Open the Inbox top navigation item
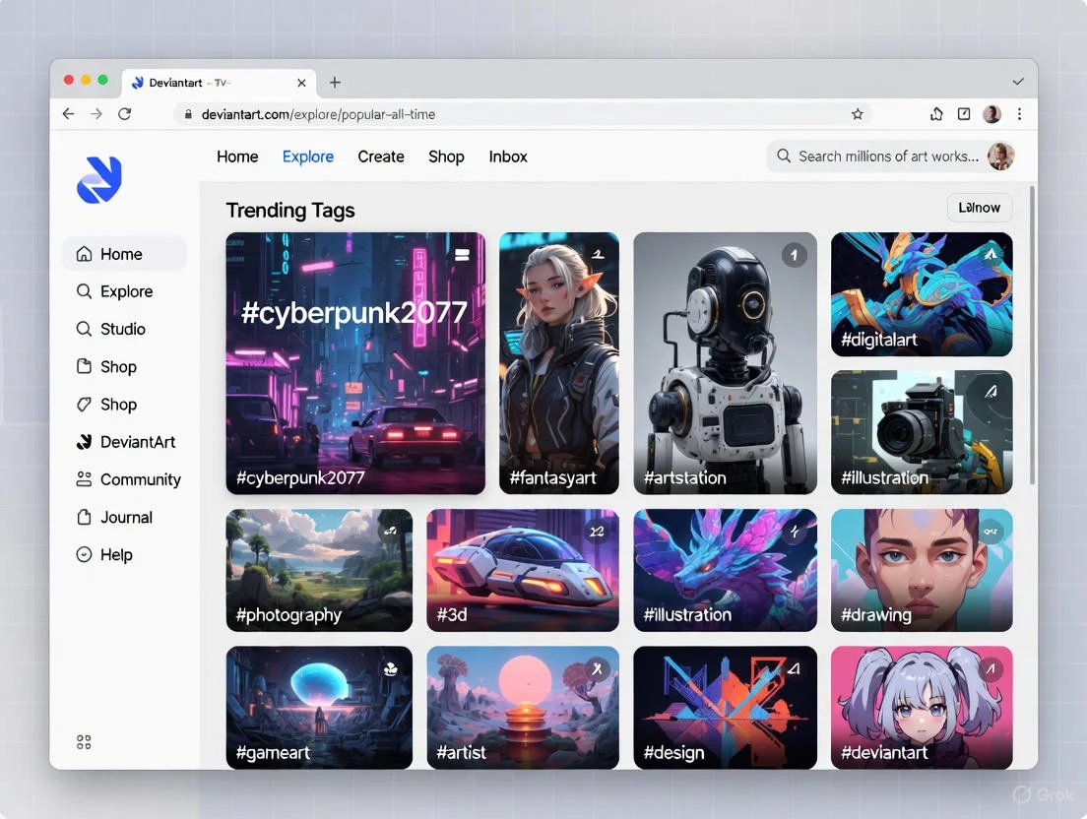 click(x=508, y=157)
